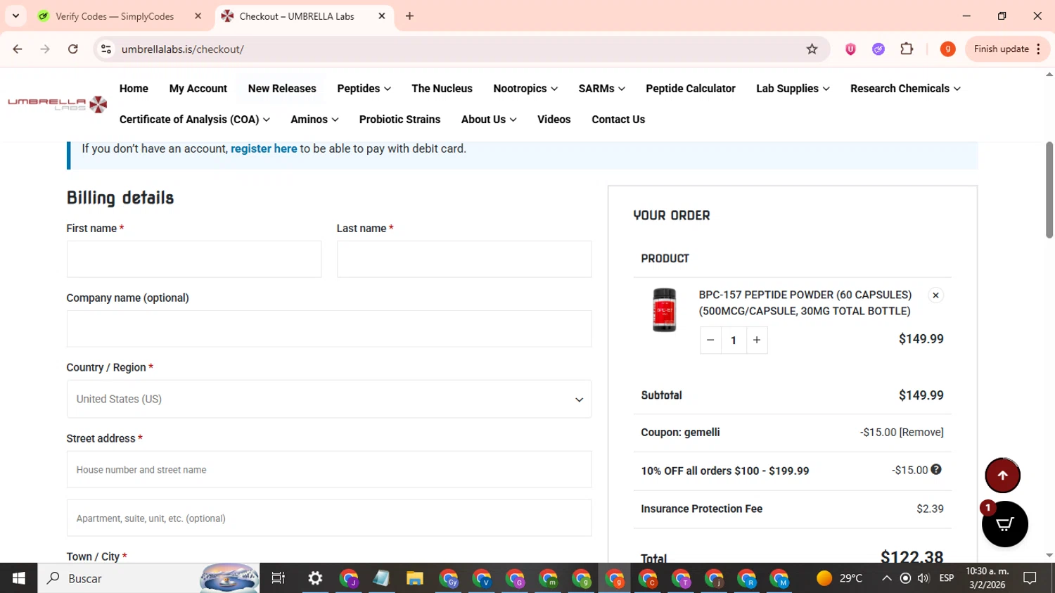Image resolution: width=1055 pixels, height=593 pixels.
Task: Click the Apartment, suite, unit field
Action: pos(329,518)
